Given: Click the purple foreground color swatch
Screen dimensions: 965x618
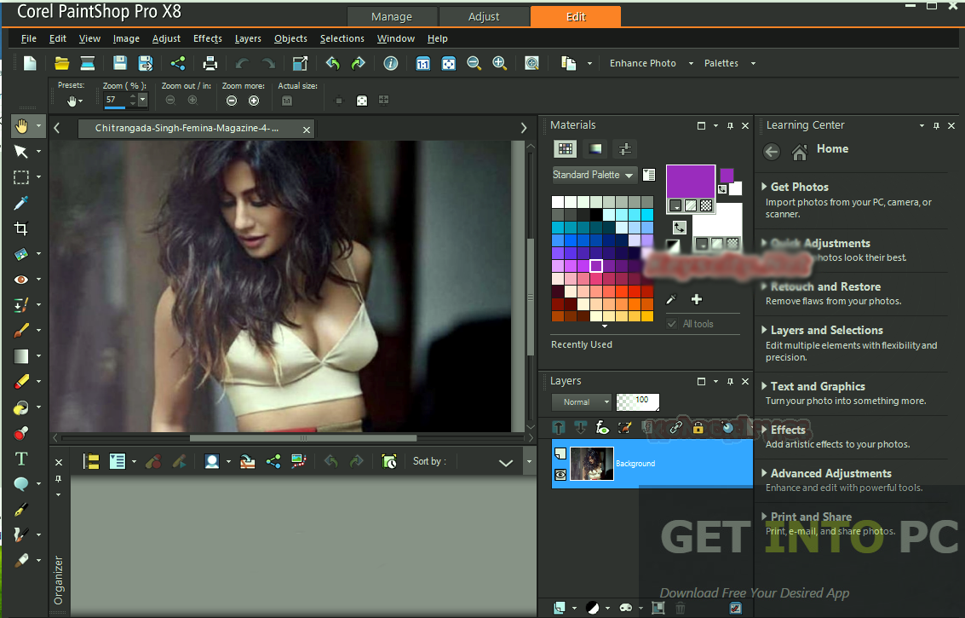Looking at the screenshot, I should (x=691, y=182).
